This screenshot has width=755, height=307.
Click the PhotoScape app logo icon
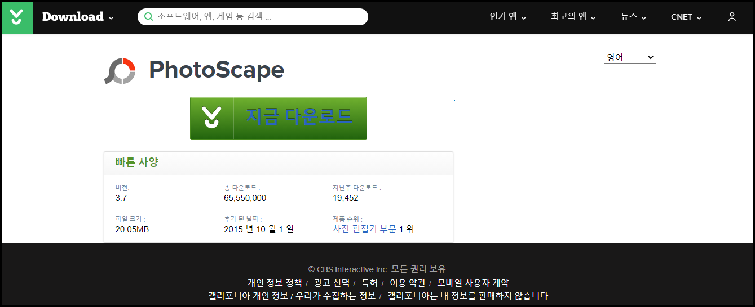coord(120,71)
